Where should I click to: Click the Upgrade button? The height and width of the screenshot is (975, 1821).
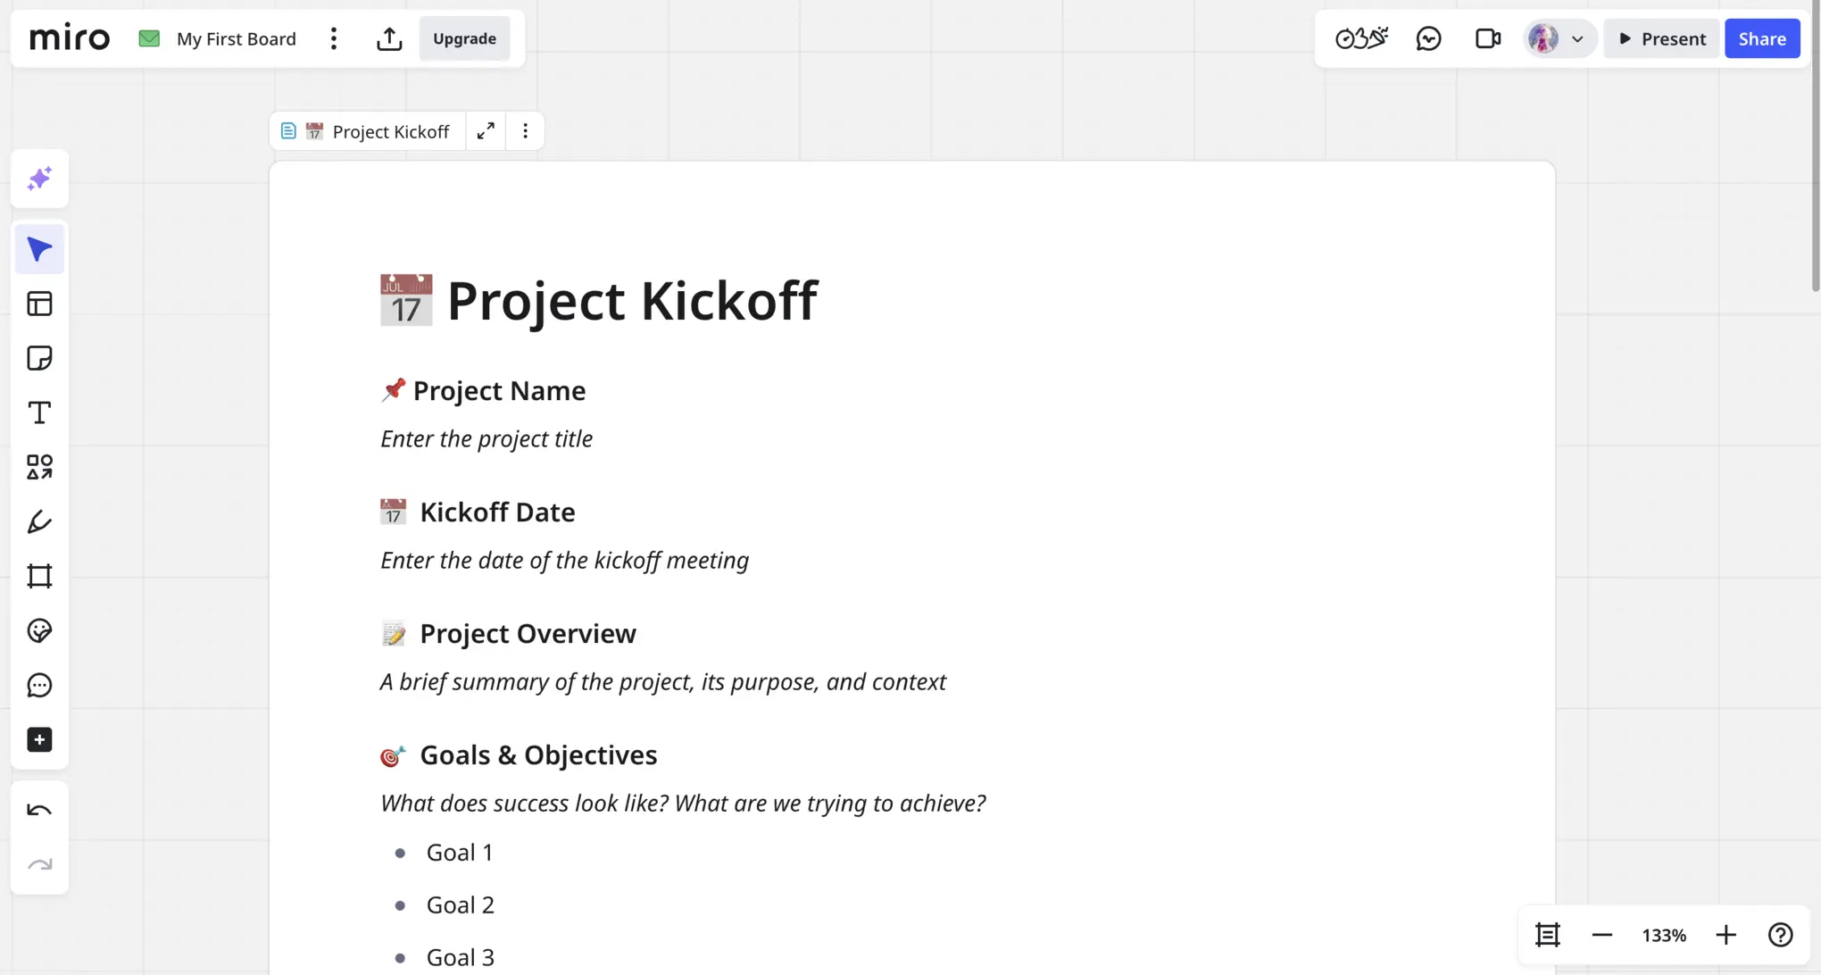coord(464,38)
